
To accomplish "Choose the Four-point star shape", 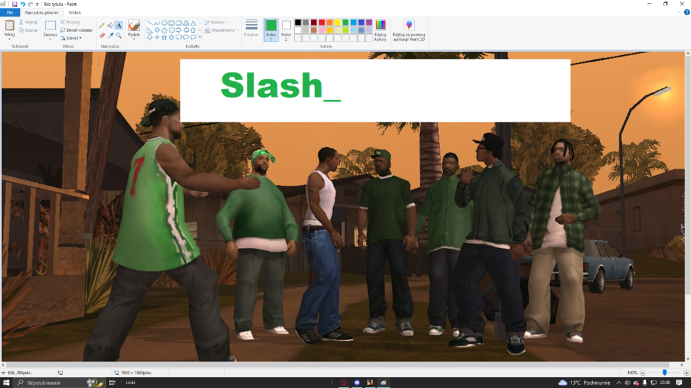I will 157,37.
